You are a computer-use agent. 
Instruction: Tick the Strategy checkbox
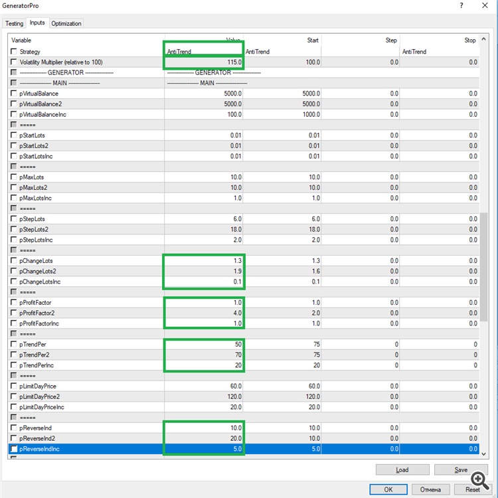[14, 51]
